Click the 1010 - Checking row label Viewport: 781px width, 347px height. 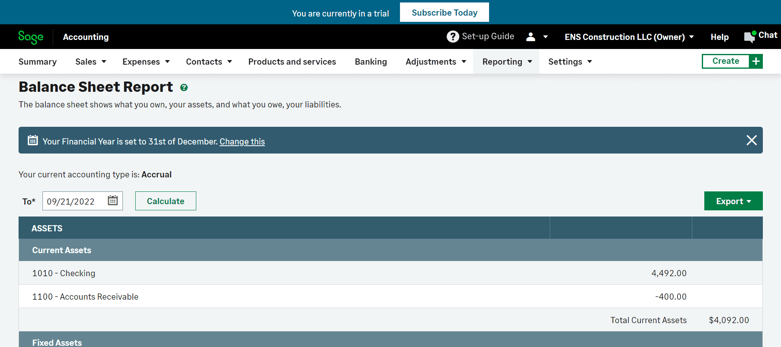pyautogui.click(x=64, y=273)
